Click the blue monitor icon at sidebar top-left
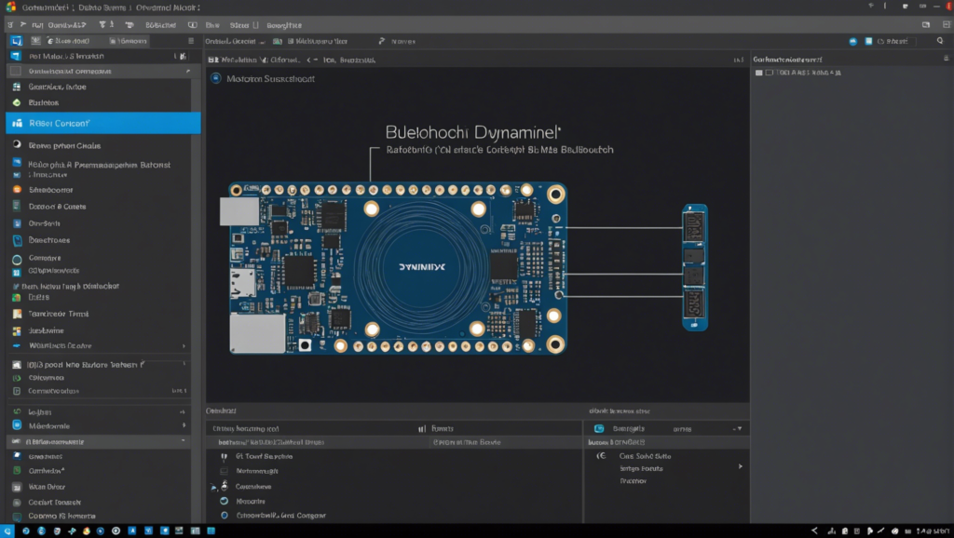Image resolution: width=954 pixels, height=538 pixels. point(16,41)
